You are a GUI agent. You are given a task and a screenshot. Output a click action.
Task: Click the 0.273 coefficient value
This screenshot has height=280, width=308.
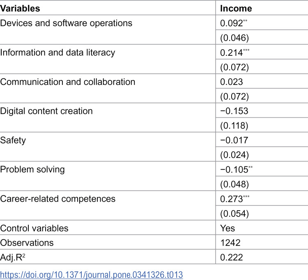pyautogui.click(x=235, y=199)
